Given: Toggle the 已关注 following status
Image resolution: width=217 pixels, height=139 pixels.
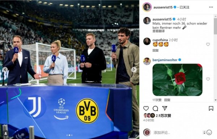Looking at the screenshot, I should (x=184, y=7).
